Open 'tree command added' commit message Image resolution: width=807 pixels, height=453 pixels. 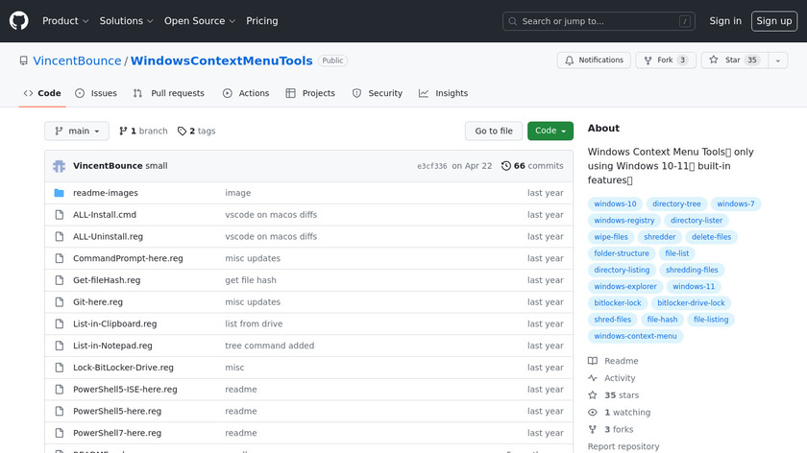coord(269,346)
